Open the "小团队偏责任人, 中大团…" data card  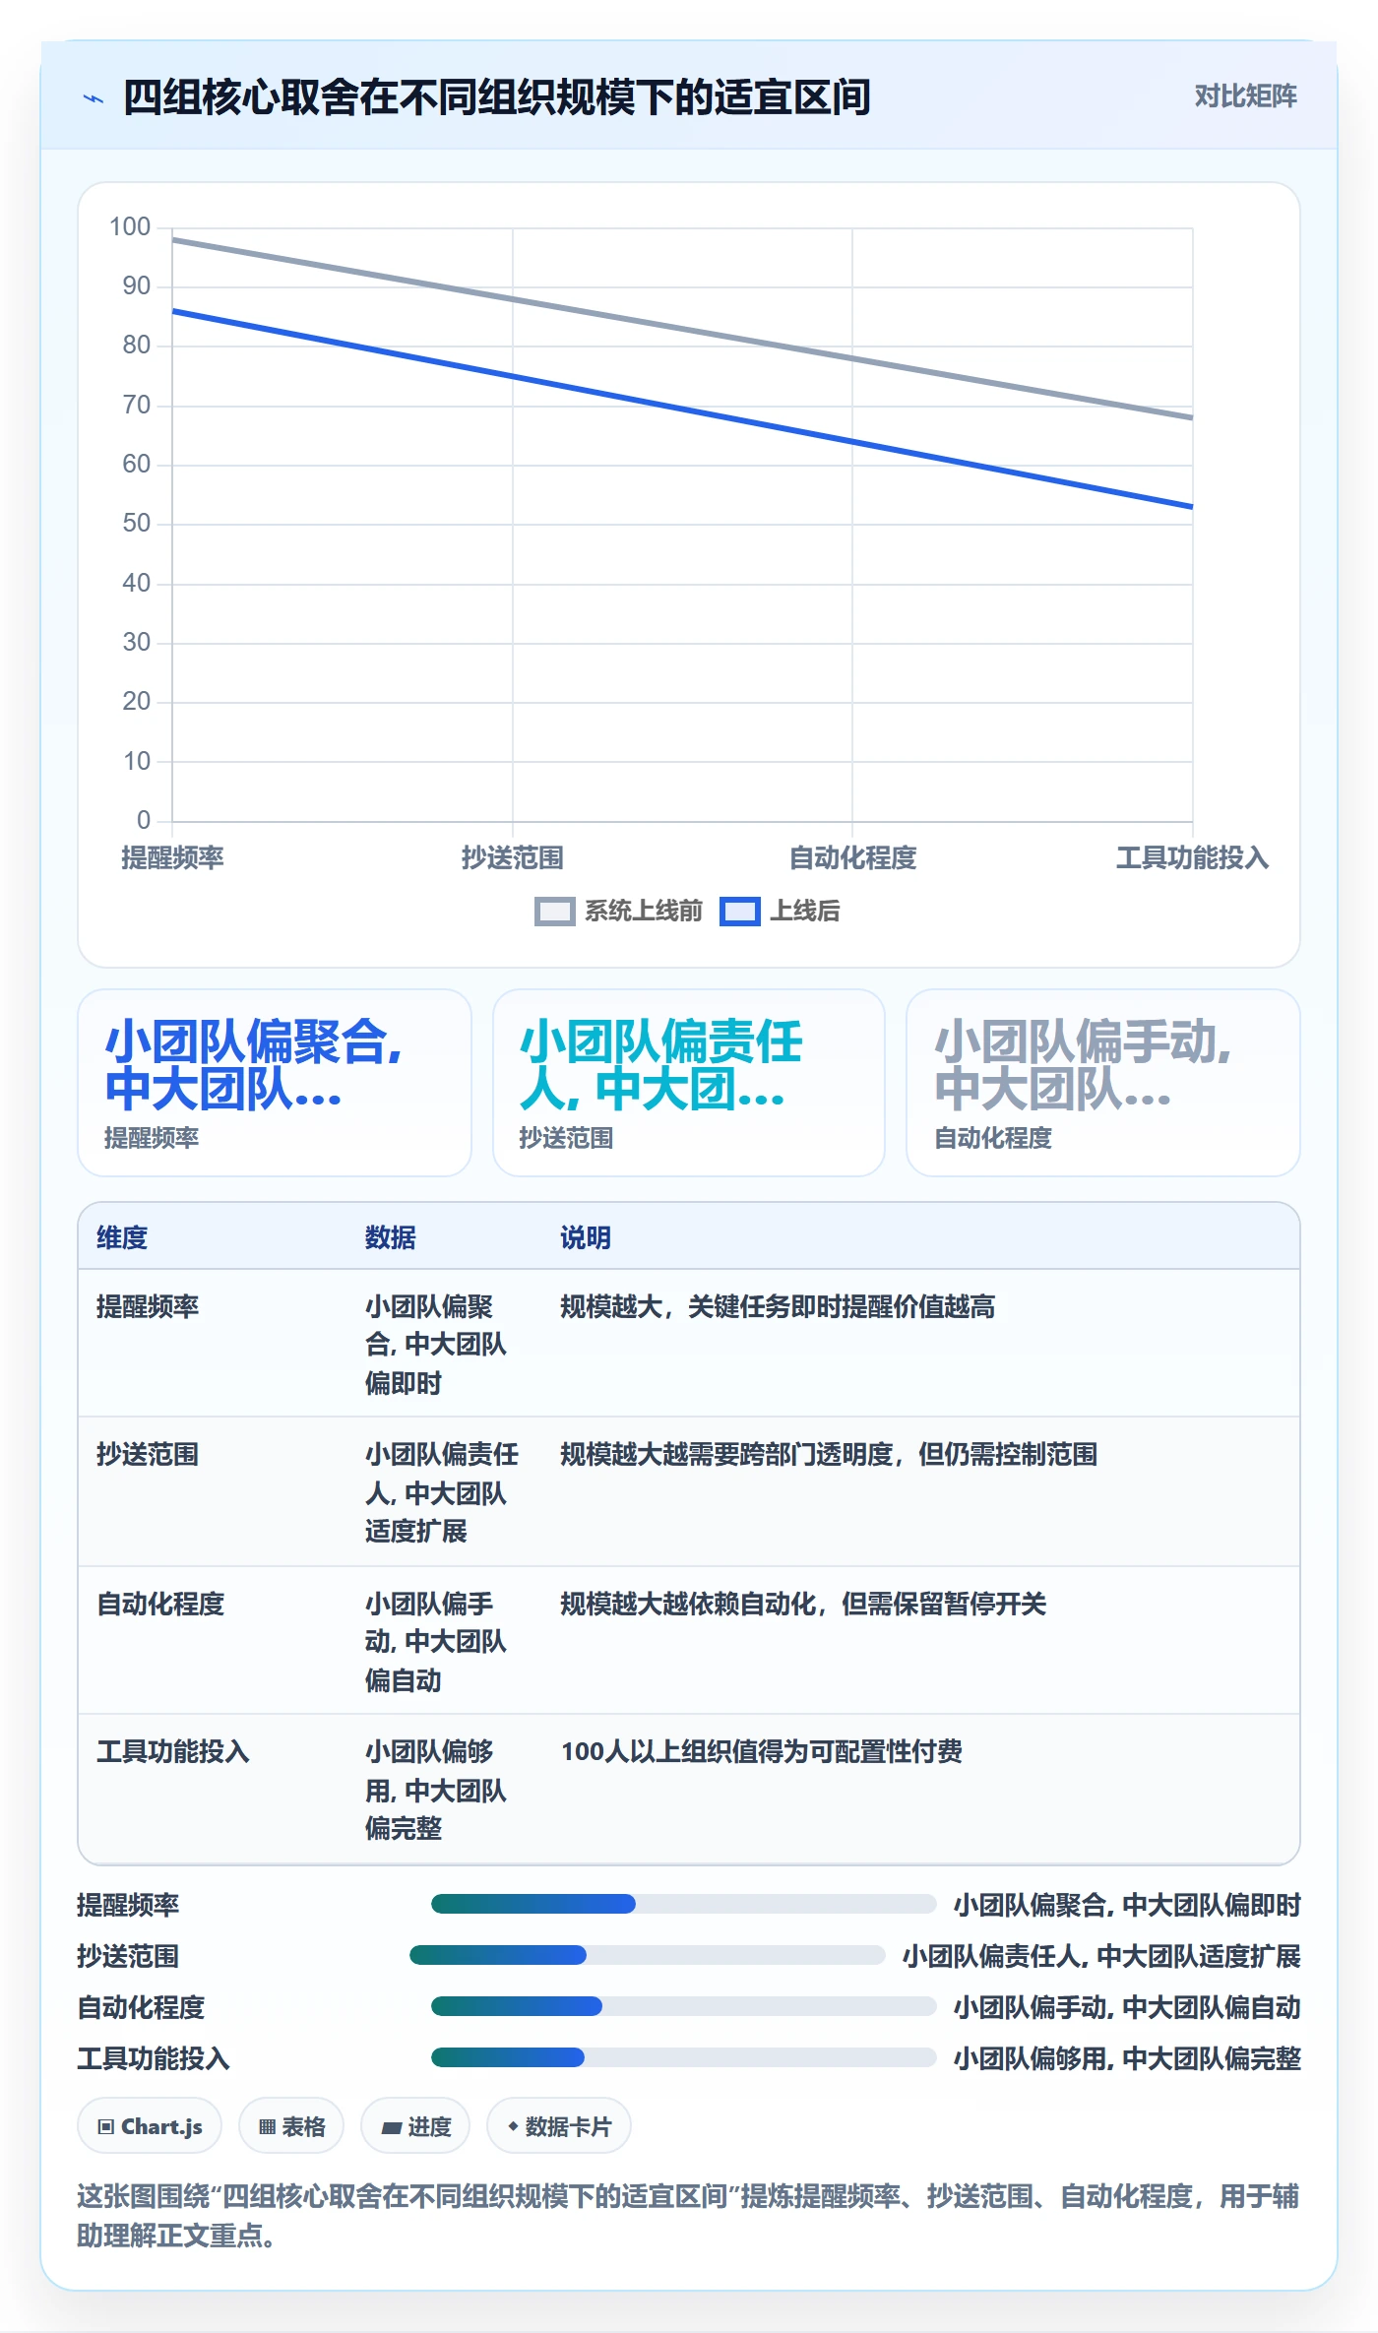(x=689, y=1083)
